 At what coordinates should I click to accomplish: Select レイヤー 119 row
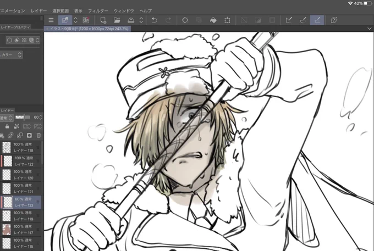tap(21, 216)
